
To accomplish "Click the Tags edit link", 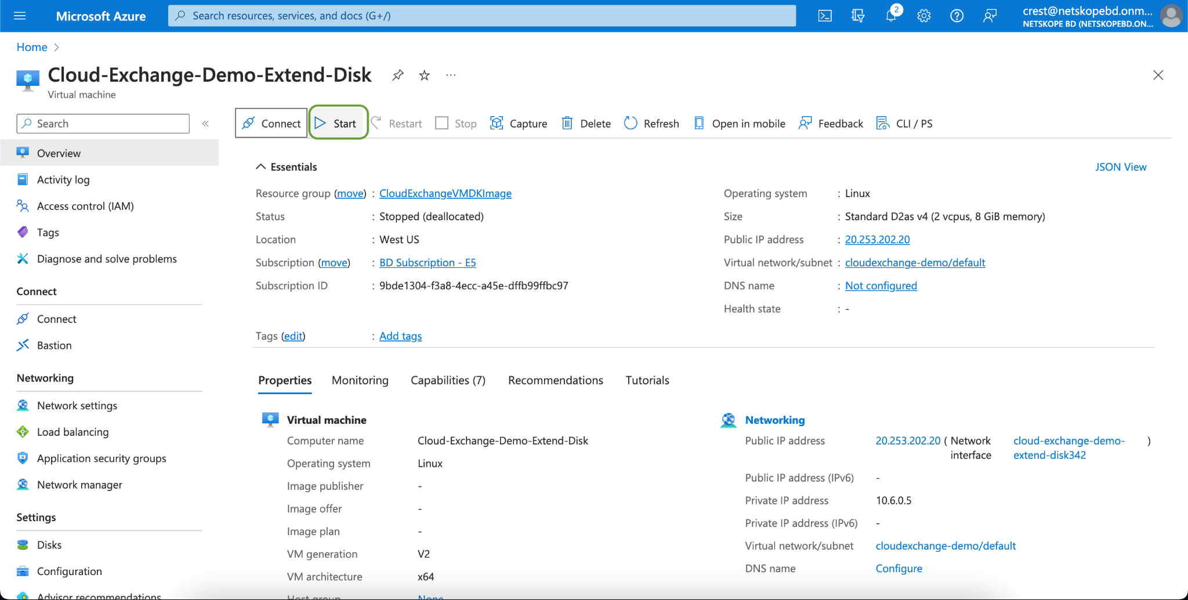I will tap(293, 336).
